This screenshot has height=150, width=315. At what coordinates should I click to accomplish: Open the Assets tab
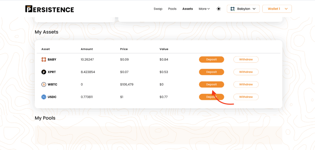(x=188, y=9)
